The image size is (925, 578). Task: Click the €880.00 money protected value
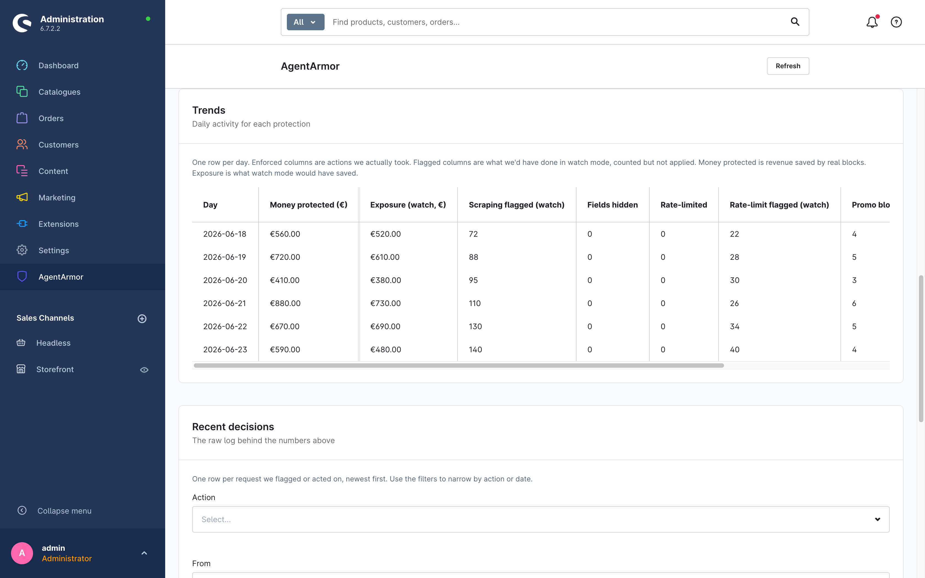pos(285,303)
